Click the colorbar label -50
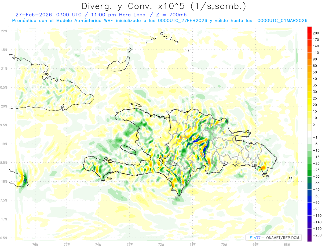This screenshot has width=322, height=248. 316,196
